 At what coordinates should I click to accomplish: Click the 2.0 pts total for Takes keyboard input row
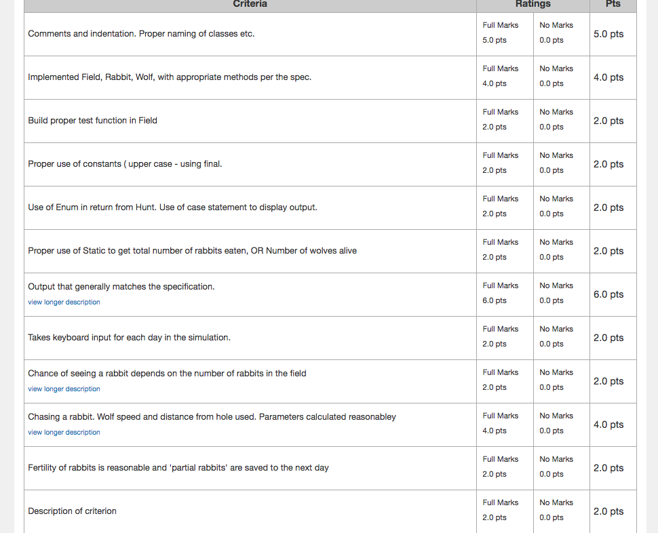[608, 338]
